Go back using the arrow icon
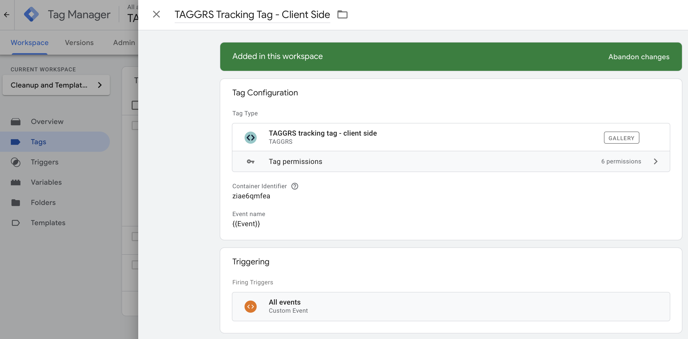 [x=7, y=15]
